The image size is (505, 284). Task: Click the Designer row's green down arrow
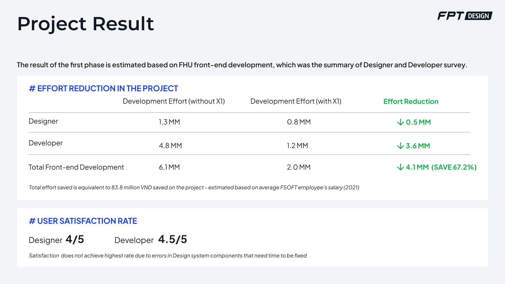tap(400, 122)
